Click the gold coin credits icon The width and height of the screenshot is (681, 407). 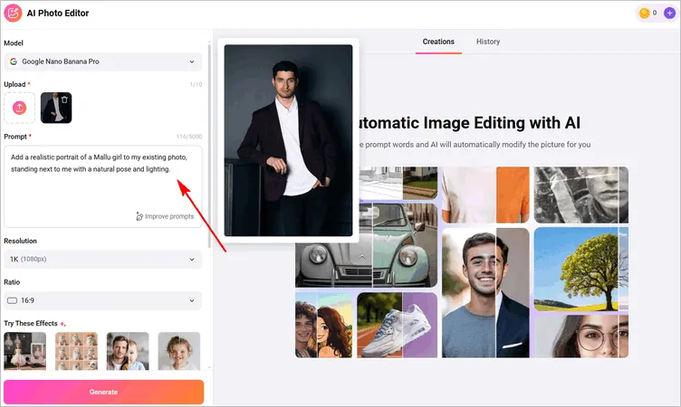pos(645,13)
